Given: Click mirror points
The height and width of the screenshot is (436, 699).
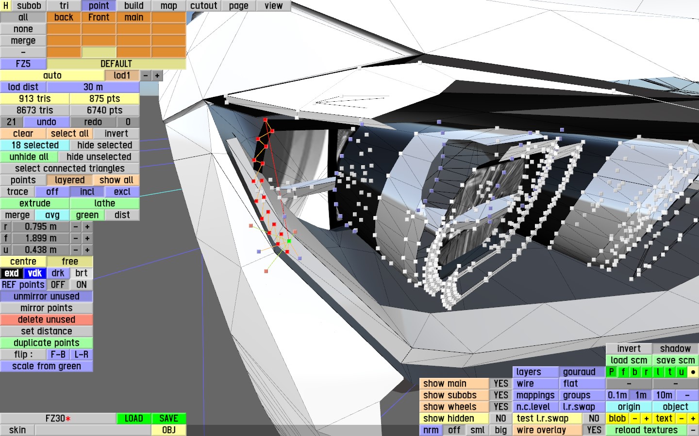Looking at the screenshot, I should click(x=47, y=308).
